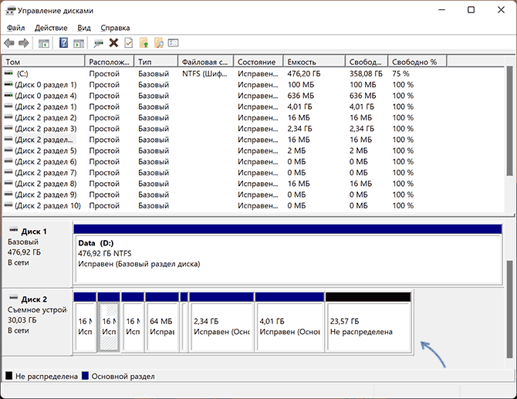Open the Вид menu
Screen dimensions: 517x399
coord(84,28)
